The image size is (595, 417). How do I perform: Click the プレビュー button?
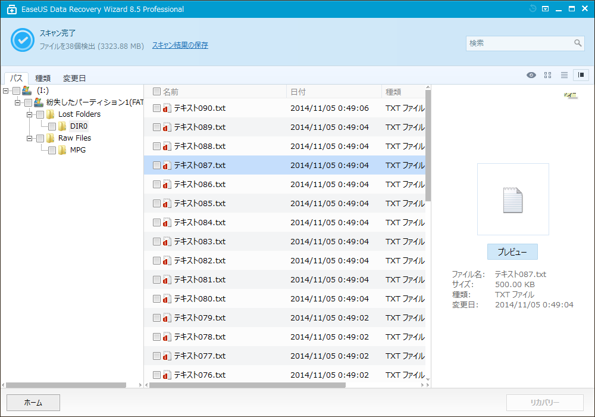[512, 252]
